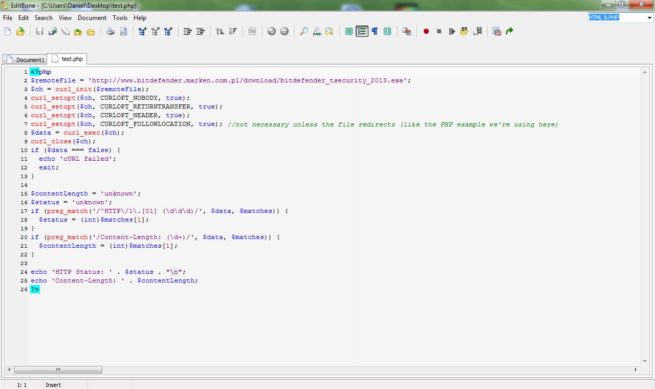Click the 'HTTP Status: ' string on line 24
This screenshot has width=655, height=389.
click(x=82, y=272)
